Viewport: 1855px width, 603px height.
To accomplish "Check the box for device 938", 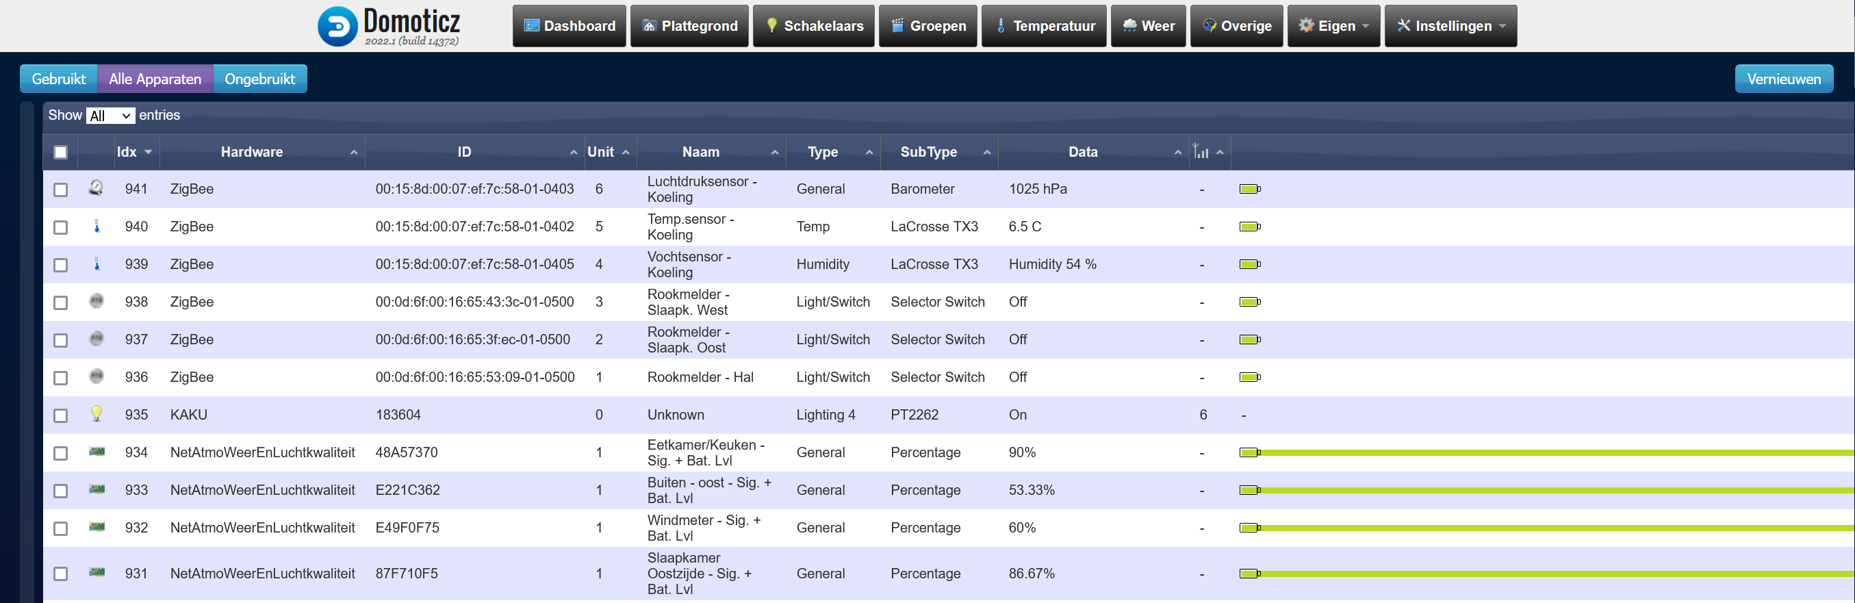I will (x=60, y=303).
